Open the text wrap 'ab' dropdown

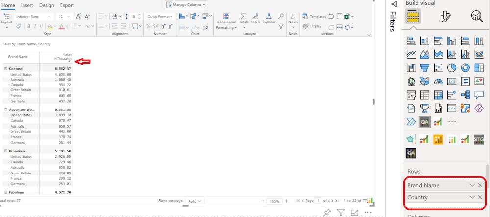point(117,16)
